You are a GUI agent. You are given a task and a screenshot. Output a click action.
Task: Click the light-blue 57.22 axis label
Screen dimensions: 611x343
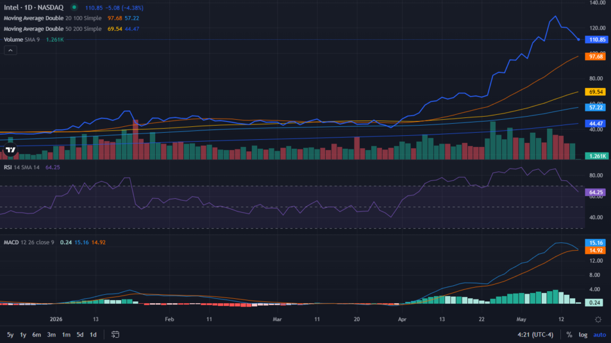point(595,108)
